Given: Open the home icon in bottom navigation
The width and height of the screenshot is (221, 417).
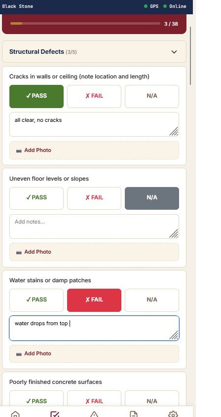Looking at the screenshot, I should pyautogui.click(x=15, y=414).
